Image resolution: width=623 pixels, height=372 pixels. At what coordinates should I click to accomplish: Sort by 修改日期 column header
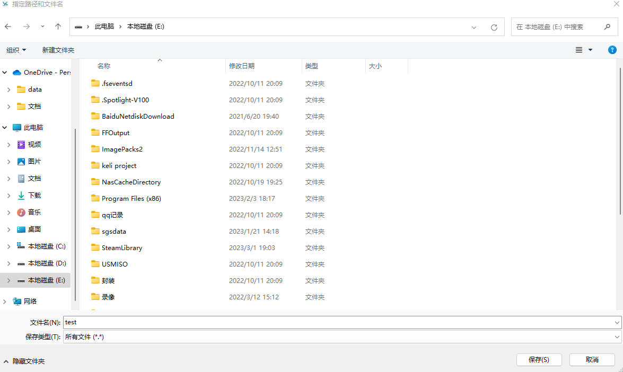pyautogui.click(x=242, y=66)
